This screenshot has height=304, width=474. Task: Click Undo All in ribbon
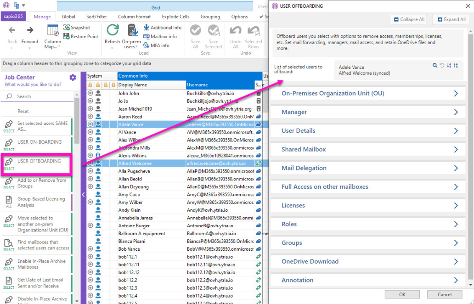236,37
